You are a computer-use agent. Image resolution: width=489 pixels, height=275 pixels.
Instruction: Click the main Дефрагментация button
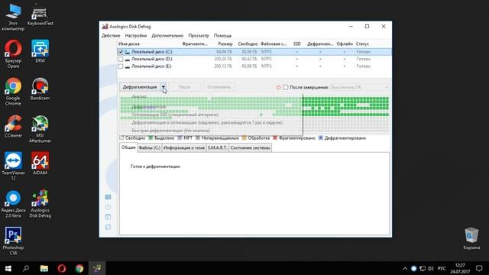click(x=140, y=87)
